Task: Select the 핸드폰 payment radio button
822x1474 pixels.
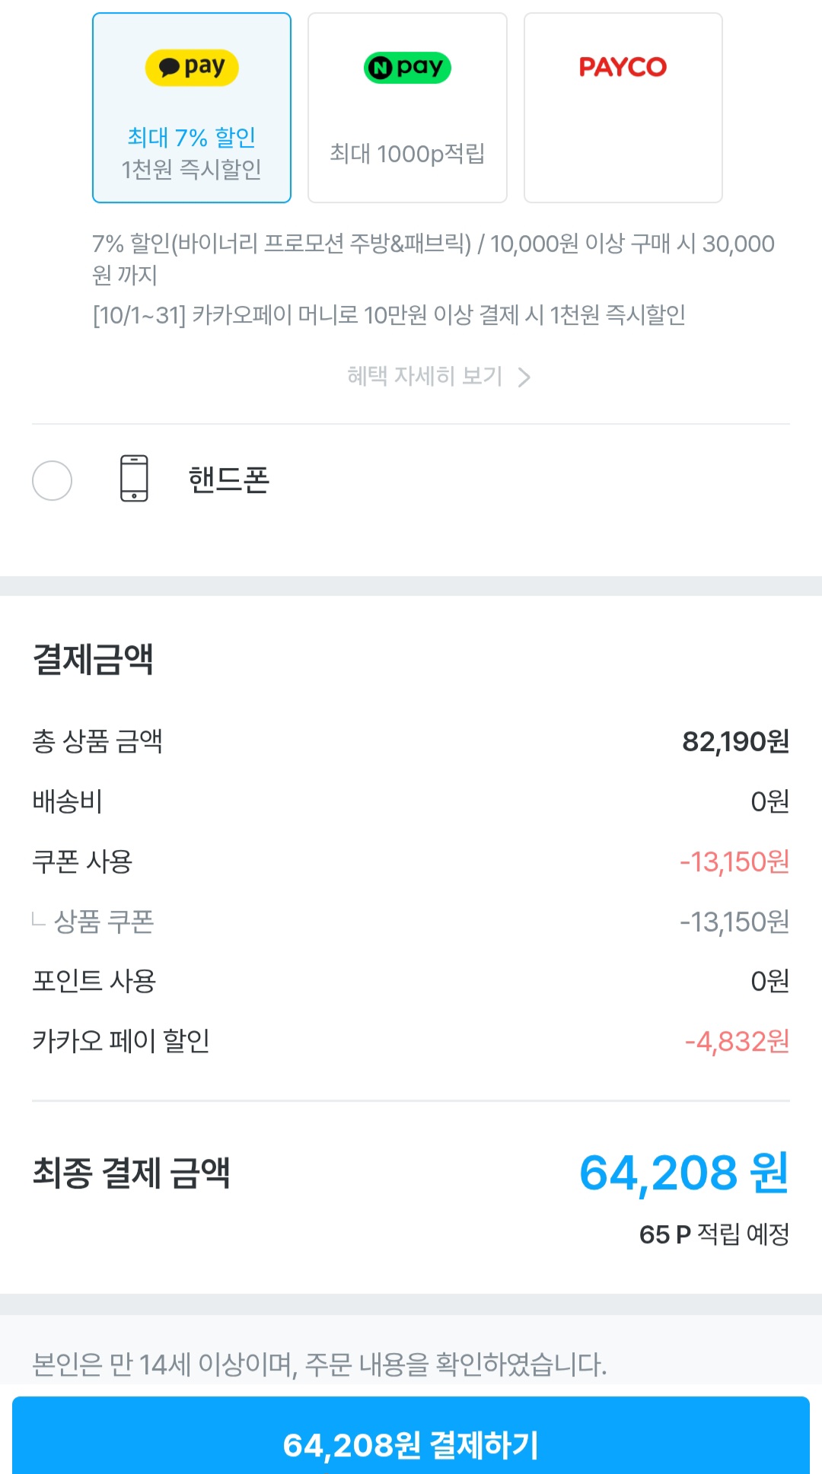Action: 53,480
